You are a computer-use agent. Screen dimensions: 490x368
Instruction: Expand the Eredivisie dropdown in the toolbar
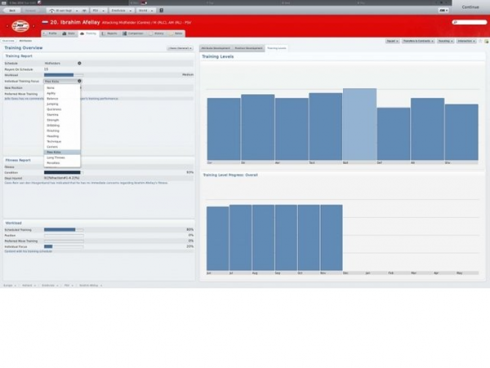(122, 10)
